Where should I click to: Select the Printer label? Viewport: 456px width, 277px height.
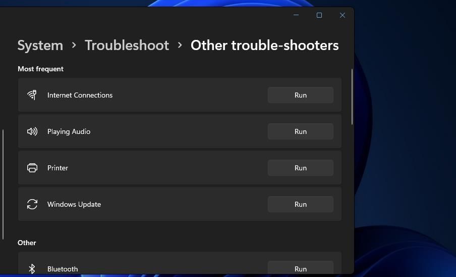coord(58,168)
